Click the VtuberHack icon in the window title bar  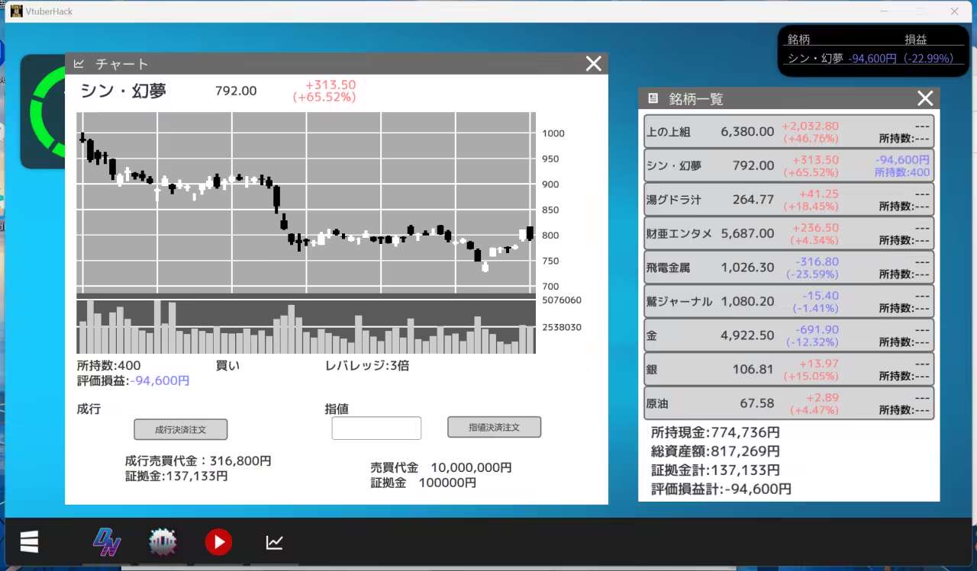[x=17, y=11]
